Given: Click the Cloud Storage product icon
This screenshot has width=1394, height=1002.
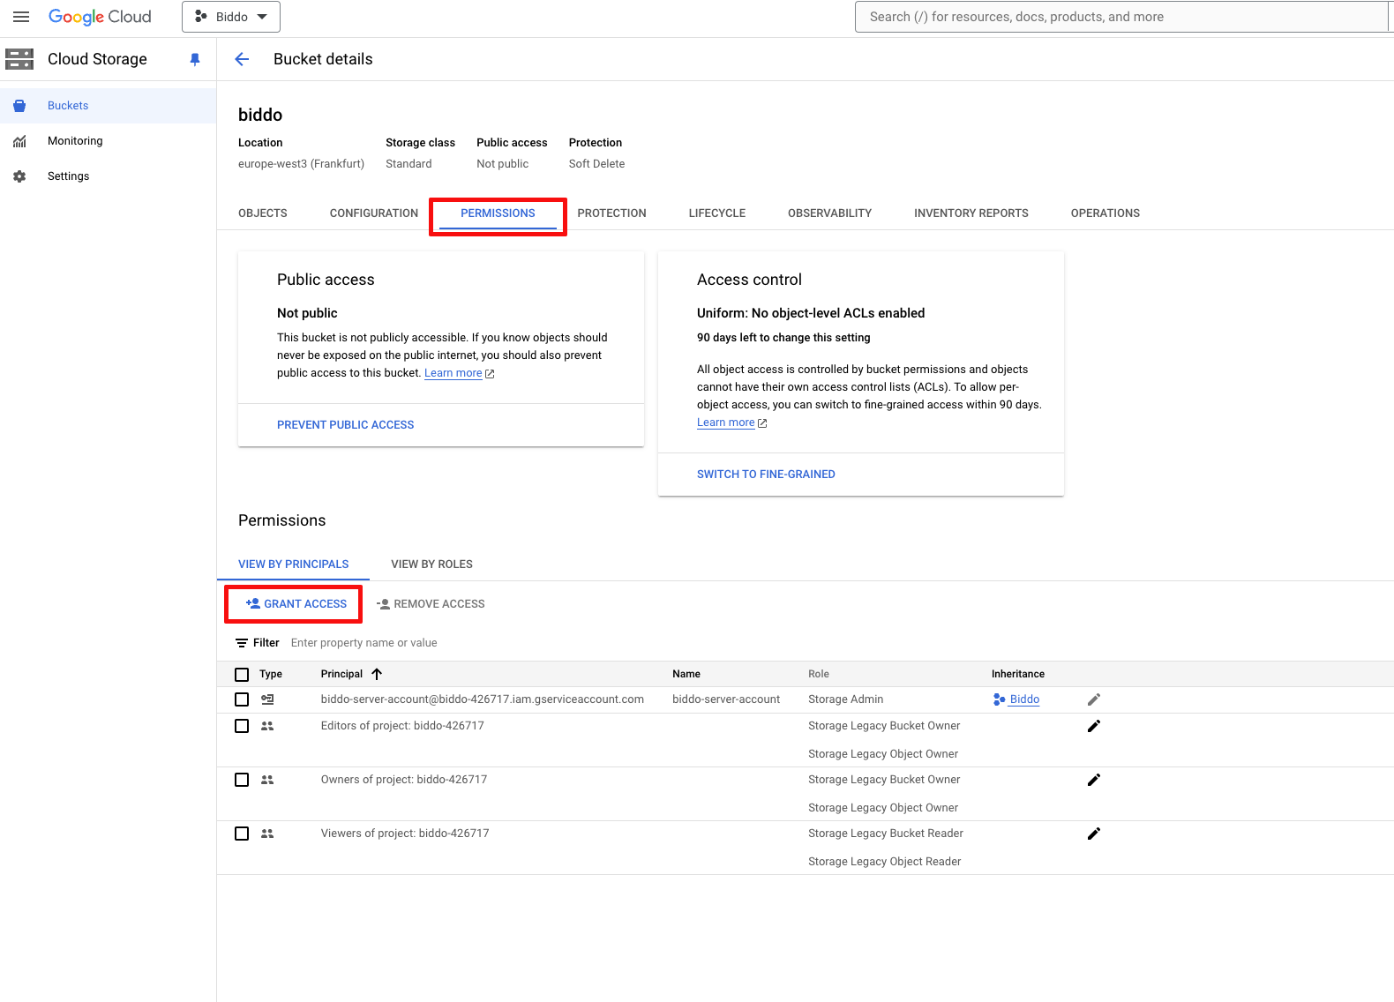Looking at the screenshot, I should [x=19, y=59].
